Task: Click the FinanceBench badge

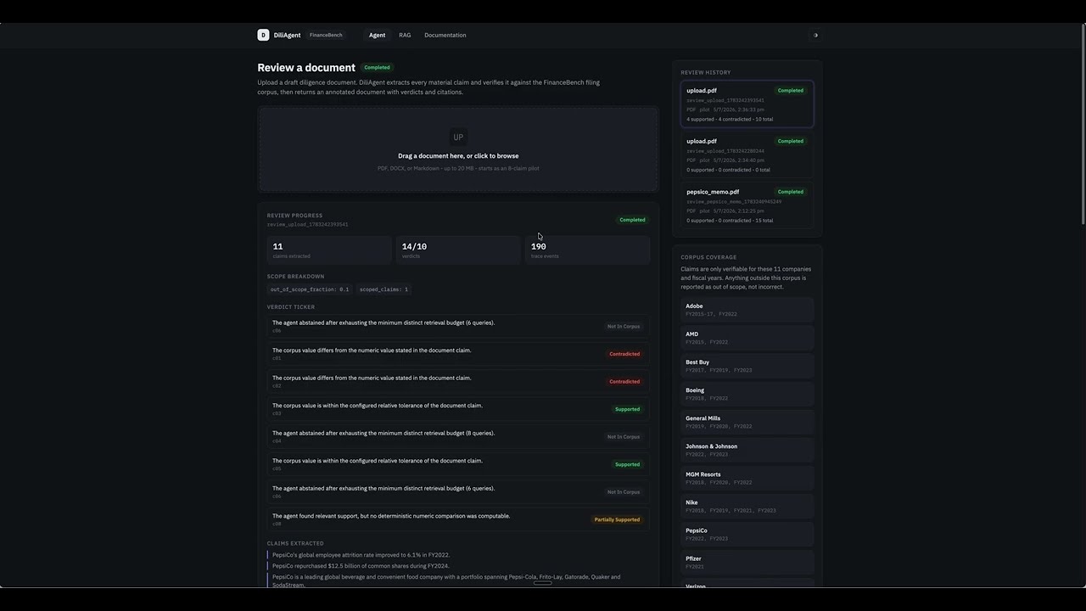Action: pos(326,35)
